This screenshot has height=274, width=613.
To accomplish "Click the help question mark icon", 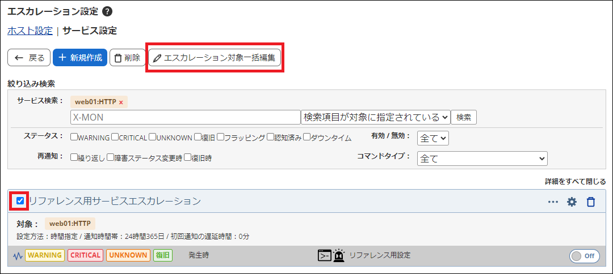I will [x=107, y=11].
